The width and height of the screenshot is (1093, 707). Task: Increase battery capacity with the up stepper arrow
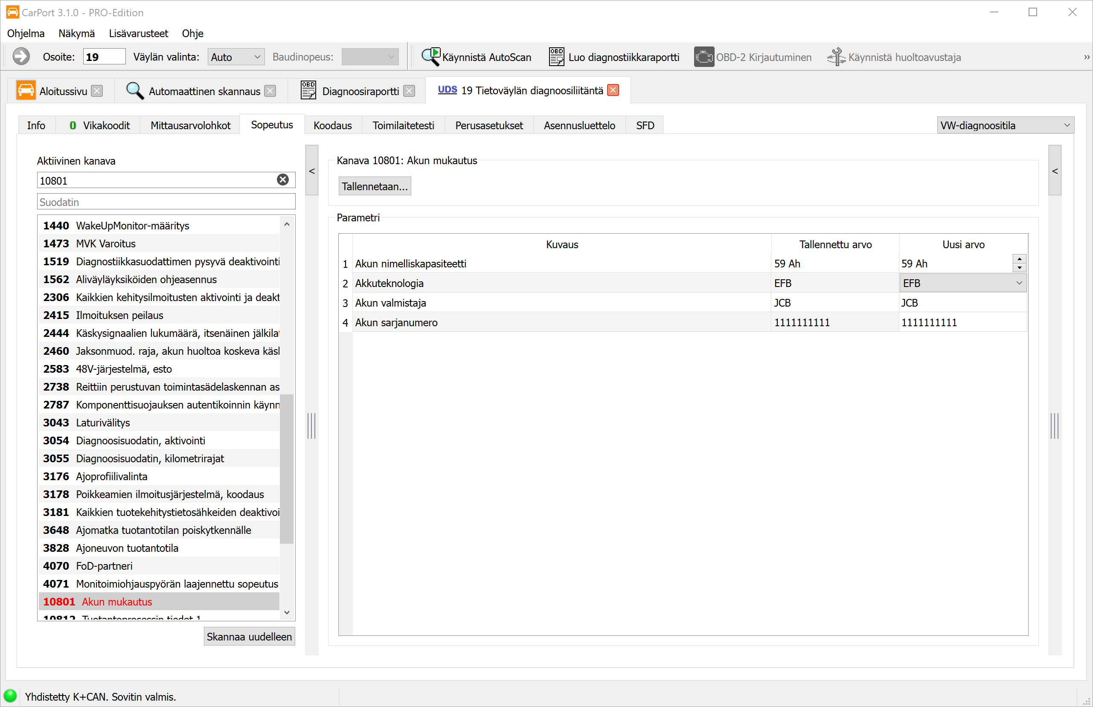(1020, 259)
